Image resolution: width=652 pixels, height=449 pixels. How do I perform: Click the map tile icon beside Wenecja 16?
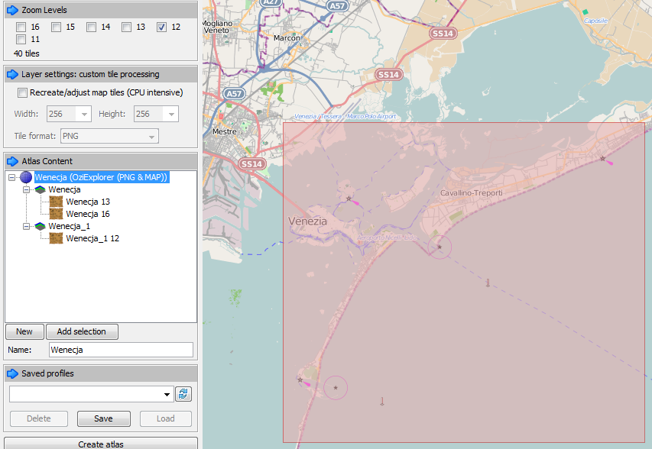pyautogui.click(x=56, y=214)
